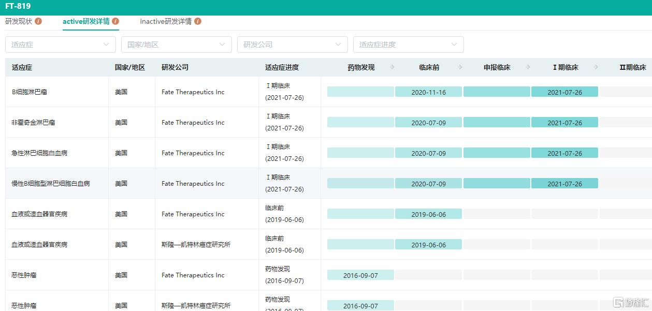Image resolution: width=652 pixels, height=311 pixels.
Task: Open 适应症 filter dropdown
Action: (61, 45)
